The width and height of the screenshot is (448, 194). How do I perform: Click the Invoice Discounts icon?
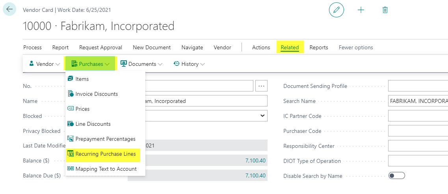coord(70,94)
